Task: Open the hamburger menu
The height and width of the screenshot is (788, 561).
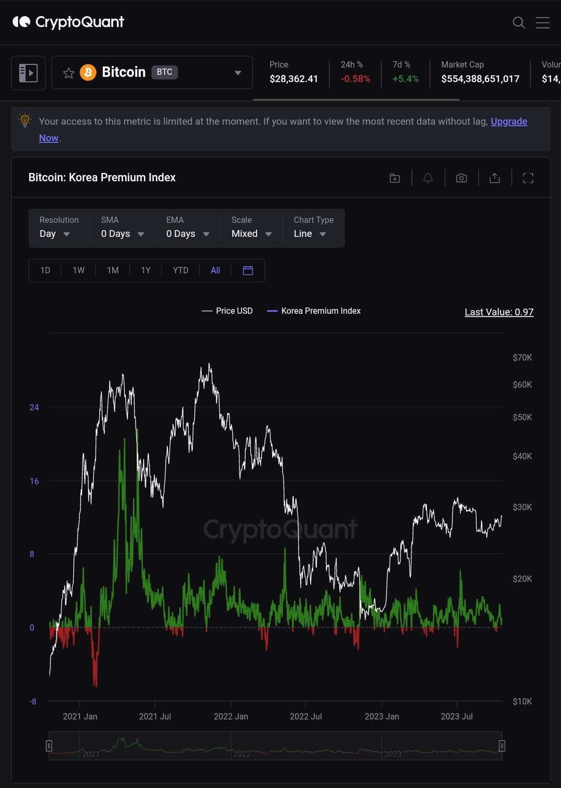Action: tap(542, 22)
